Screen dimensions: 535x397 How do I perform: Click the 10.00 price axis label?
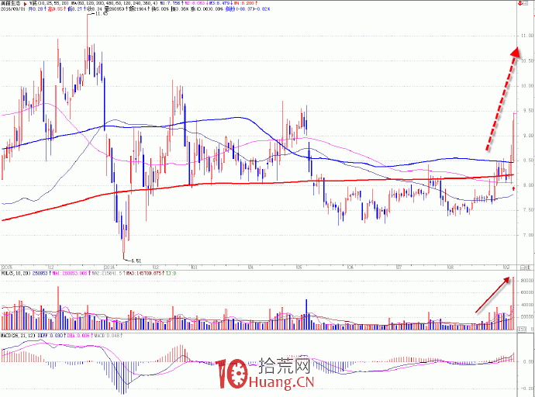click(x=527, y=86)
